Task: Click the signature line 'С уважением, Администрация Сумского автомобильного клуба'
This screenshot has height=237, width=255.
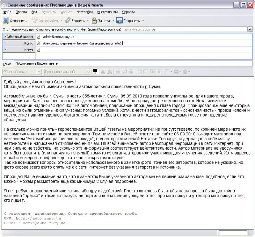Action: (70, 214)
